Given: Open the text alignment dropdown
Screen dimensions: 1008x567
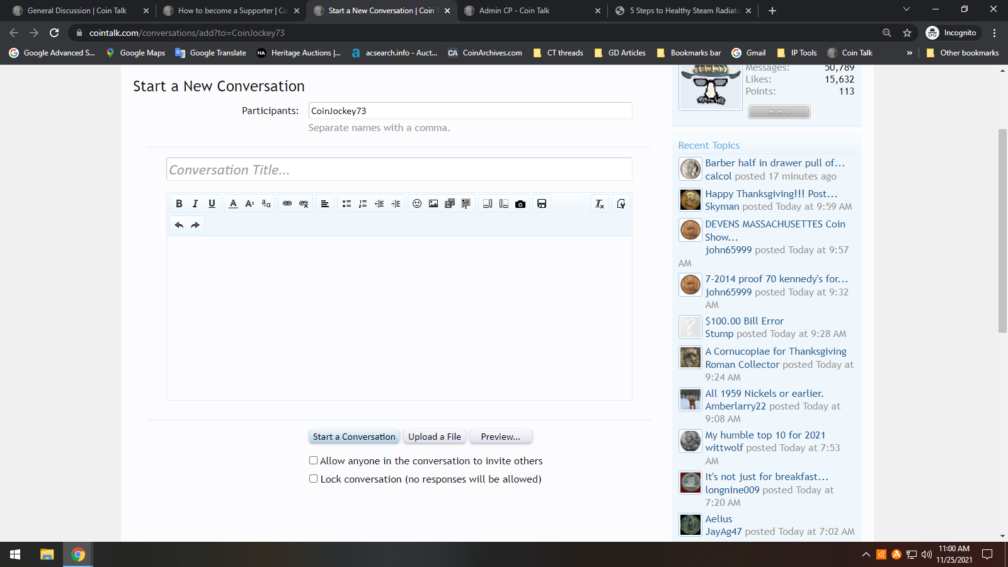Looking at the screenshot, I should tap(325, 203).
